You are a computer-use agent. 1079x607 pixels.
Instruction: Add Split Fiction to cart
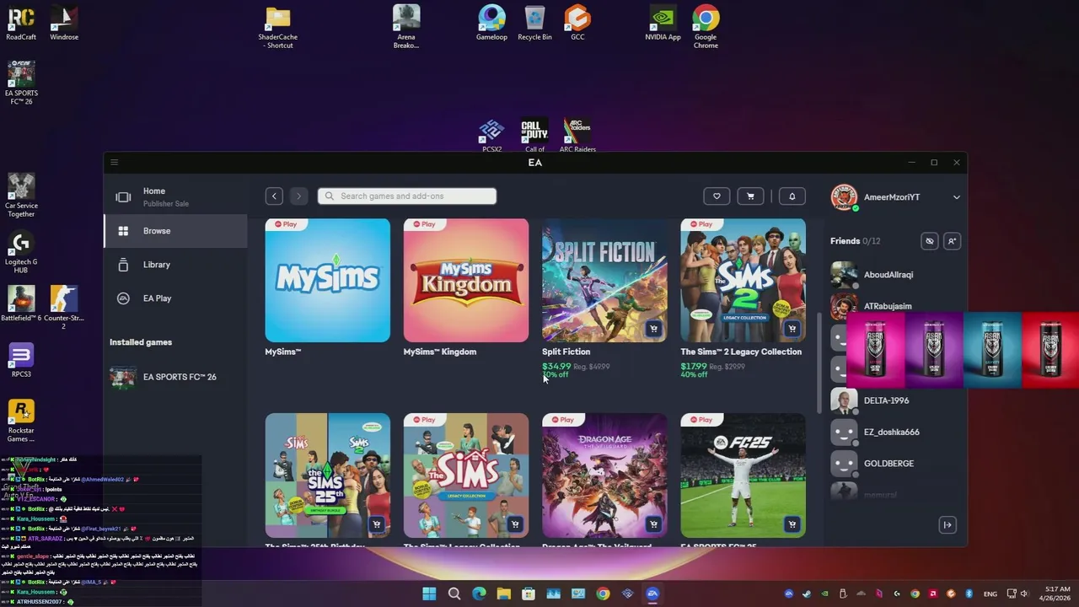[x=653, y=329]
